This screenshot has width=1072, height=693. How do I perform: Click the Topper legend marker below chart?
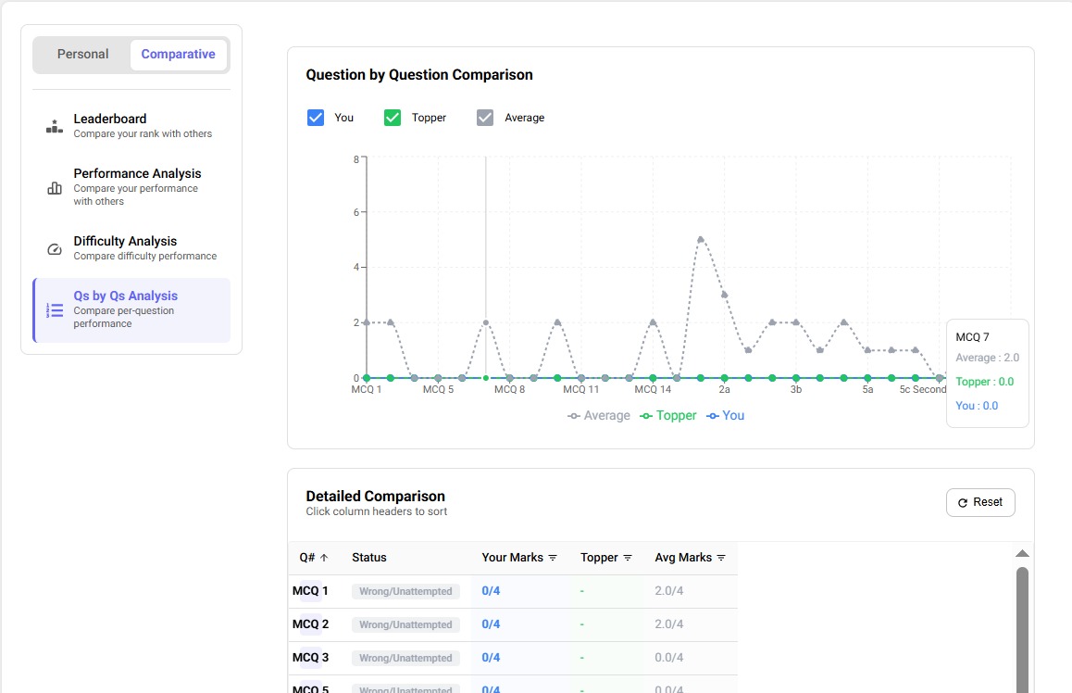pos(646,416)
